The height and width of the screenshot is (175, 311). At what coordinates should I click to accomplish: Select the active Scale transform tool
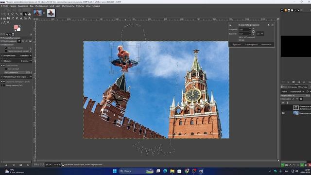tap(25, 14)
